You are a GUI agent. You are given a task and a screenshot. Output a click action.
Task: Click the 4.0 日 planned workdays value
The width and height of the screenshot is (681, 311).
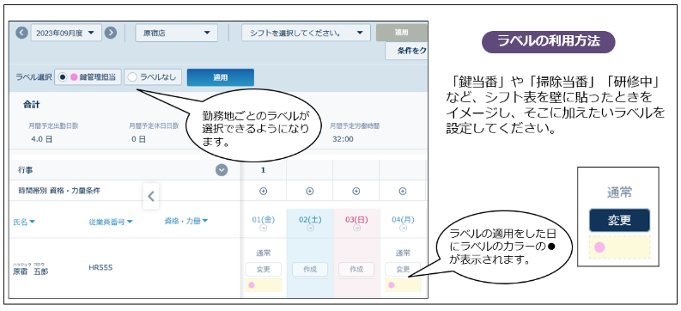[42, 139]
